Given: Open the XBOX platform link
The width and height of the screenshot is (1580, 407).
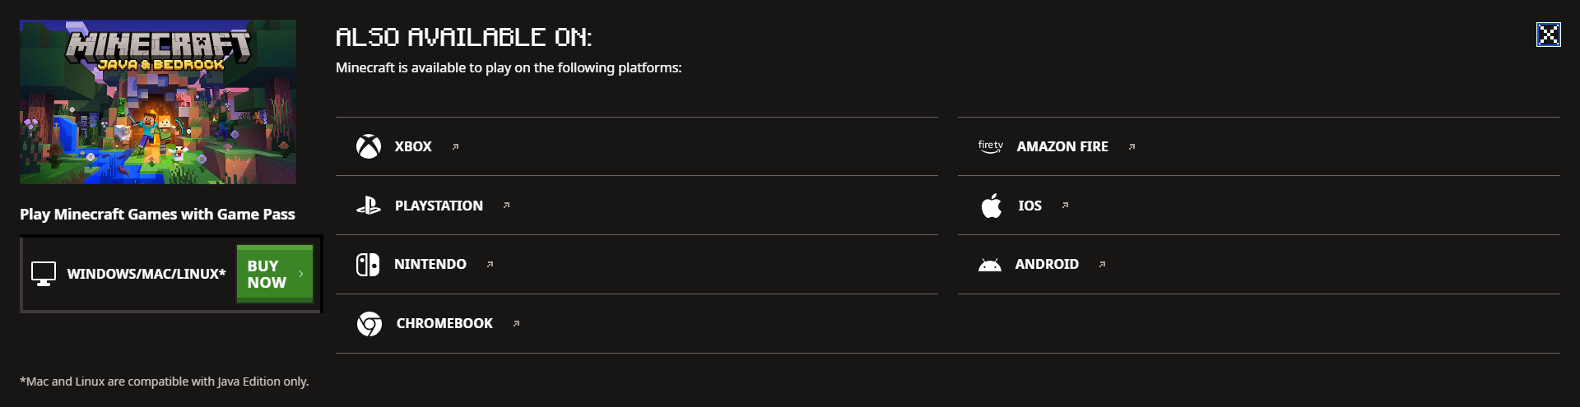Looking at the screenshot, I should 637,146.
